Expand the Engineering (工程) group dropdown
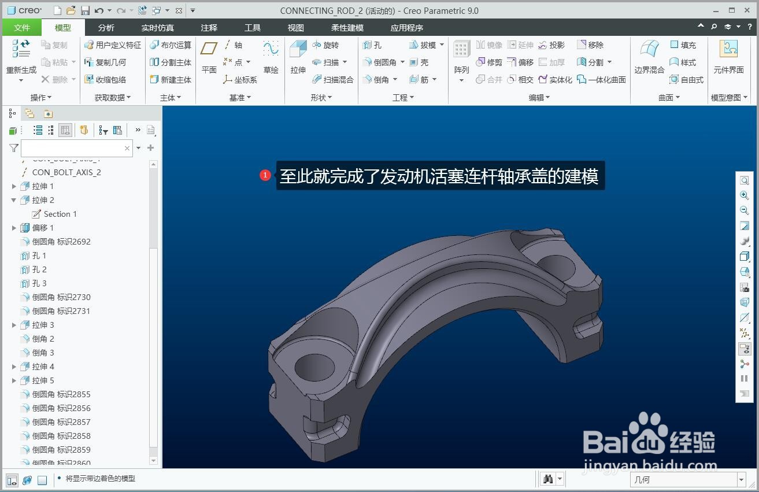This screenshot has width=759, height=492. click(x=403, y=98)
